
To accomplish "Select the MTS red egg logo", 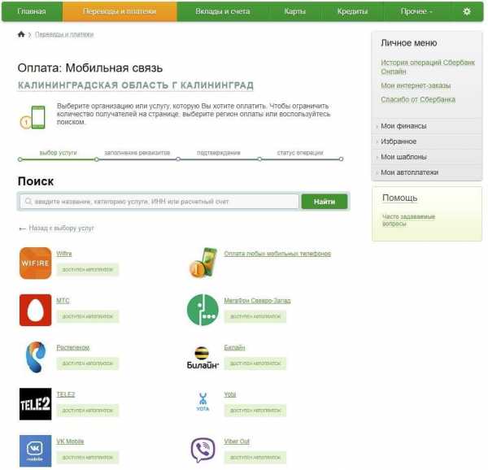I will [x=35, y=310].
